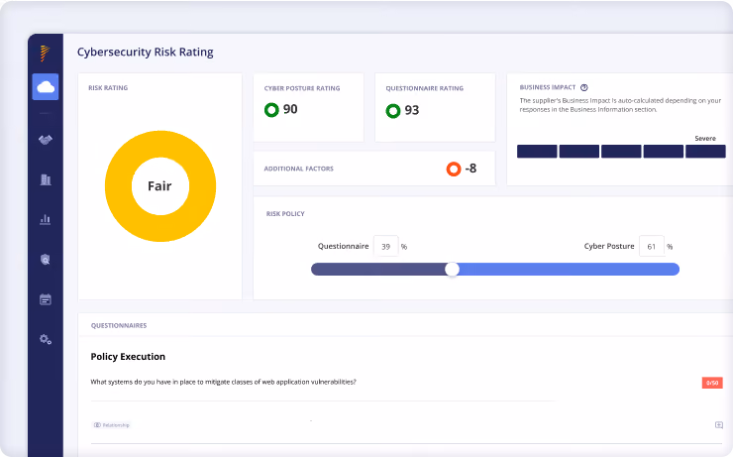
Task: Click the Risk Policy slider handle
Action: click(452, 269)
